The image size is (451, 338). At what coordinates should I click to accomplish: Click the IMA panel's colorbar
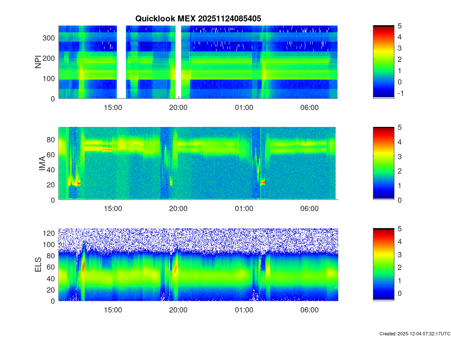pos(383,163)
